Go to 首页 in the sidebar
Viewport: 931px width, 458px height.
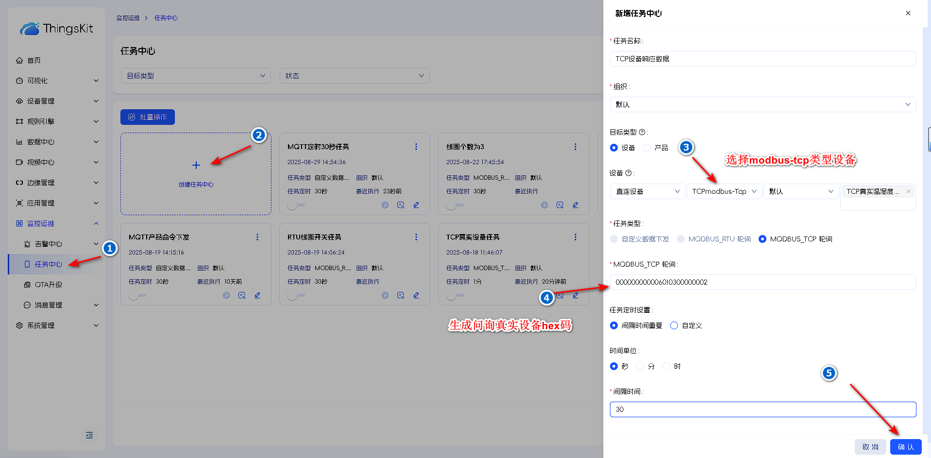(x=34, y=60)
